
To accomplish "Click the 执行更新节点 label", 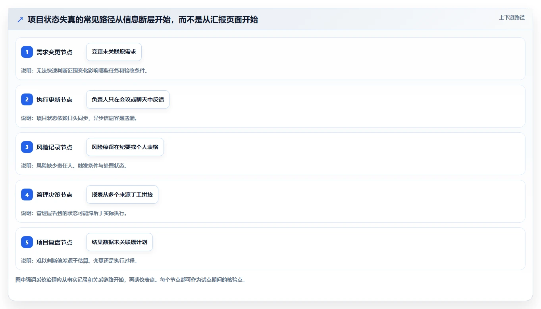I will coord(54,99).
